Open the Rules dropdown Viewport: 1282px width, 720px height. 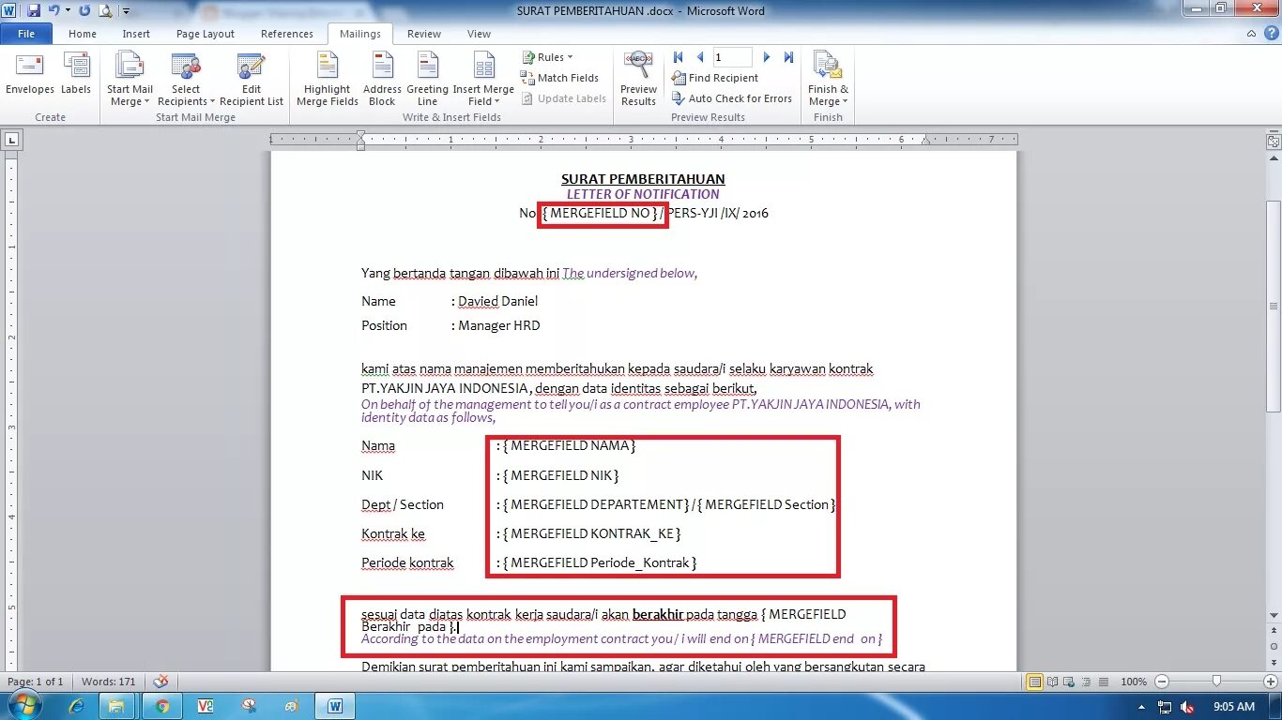click(x=548, y=56)
